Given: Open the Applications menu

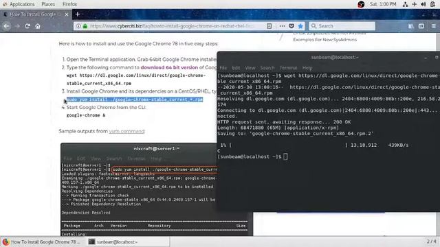Looking at the screenshot, I should (x=22, y=4).
